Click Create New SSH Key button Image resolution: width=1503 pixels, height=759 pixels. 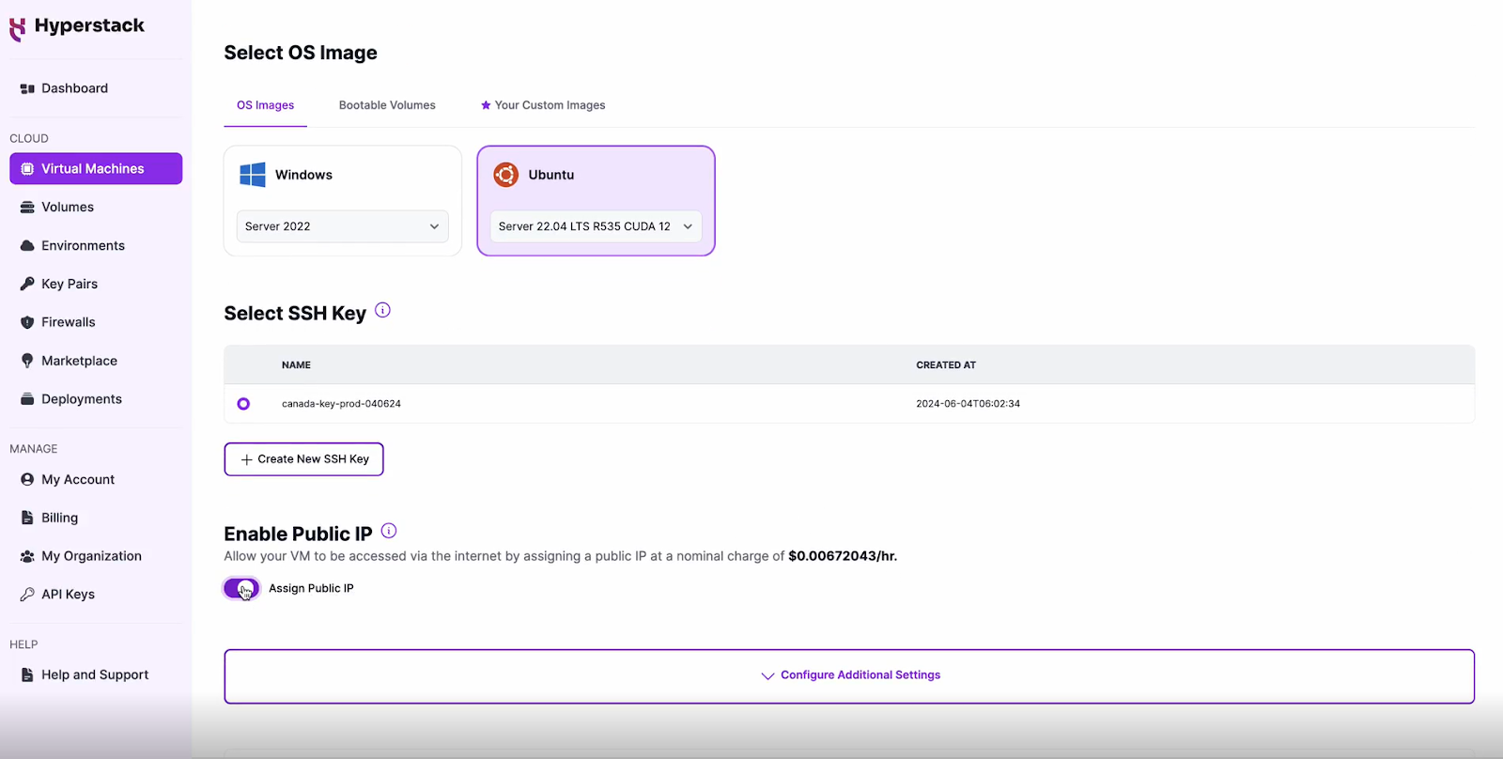pyautogui.click(x=303, y=459)
